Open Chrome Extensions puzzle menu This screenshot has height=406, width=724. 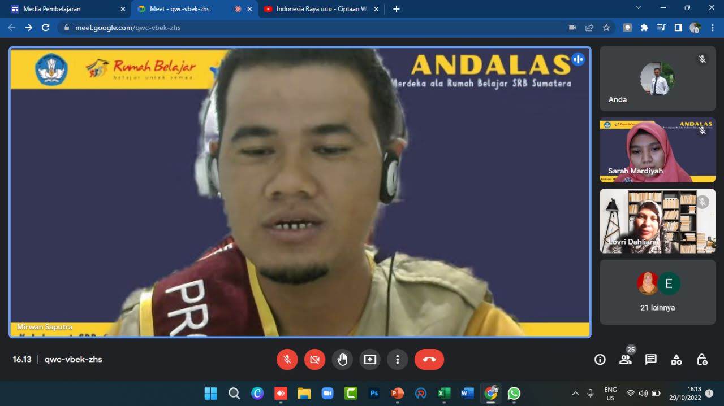[x=644, y=27]
